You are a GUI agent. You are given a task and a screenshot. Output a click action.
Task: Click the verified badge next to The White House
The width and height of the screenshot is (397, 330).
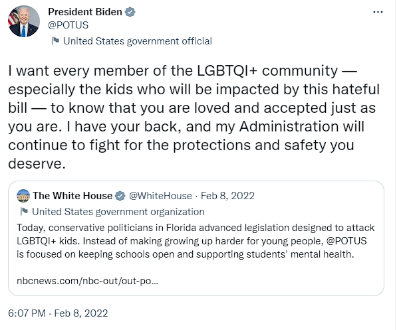[x=120, y=196]
